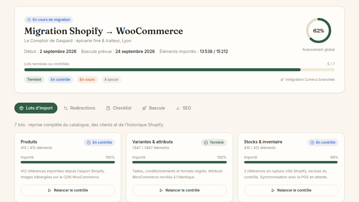Click the arrows icon on Redirections tab
The image size is (359, 202).
tap(66, 108)
